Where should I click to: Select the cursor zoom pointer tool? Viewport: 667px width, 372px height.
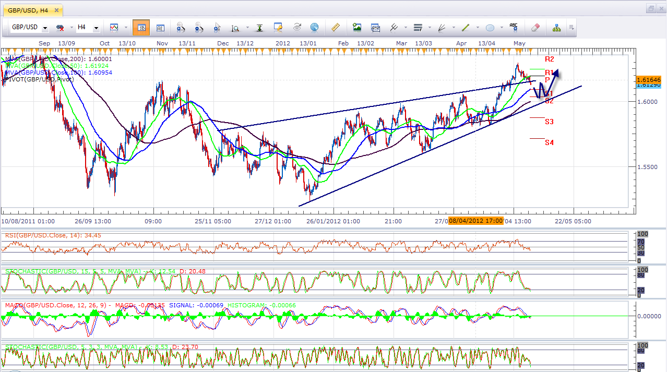[x=217, y=27]
